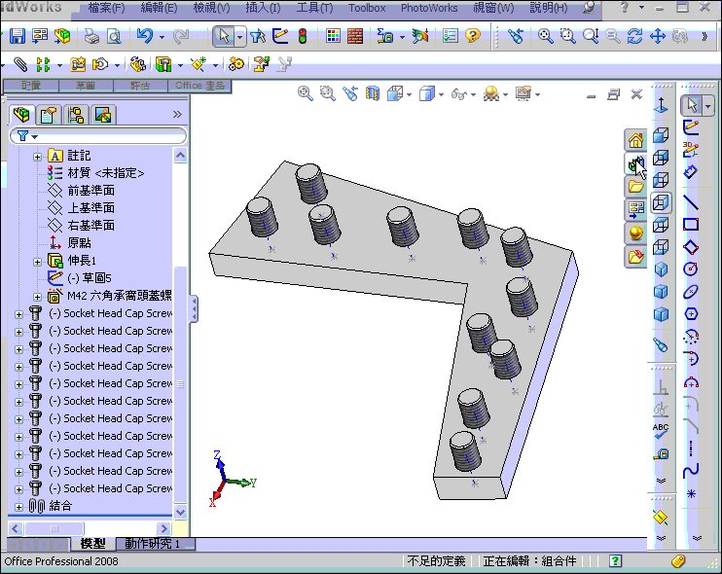Click the Zoom to Fit icon in top toolbar
The width and height of the screenshot is (722, 574).
545,36
